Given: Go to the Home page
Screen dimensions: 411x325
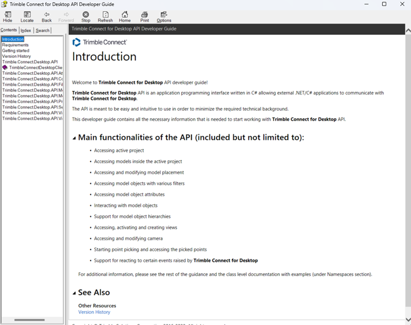Looking at the screenshot, I should point(124,16).
